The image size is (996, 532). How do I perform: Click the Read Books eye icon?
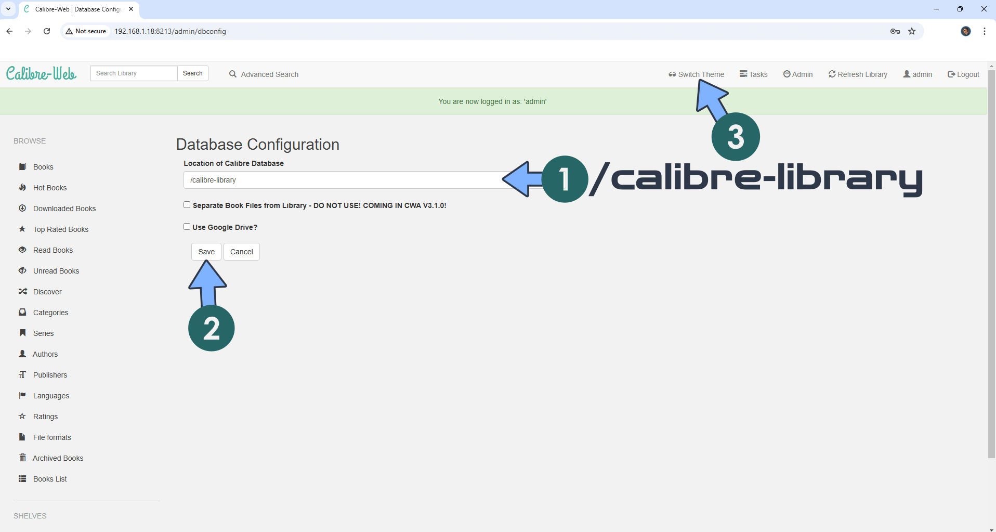point(22,250)
